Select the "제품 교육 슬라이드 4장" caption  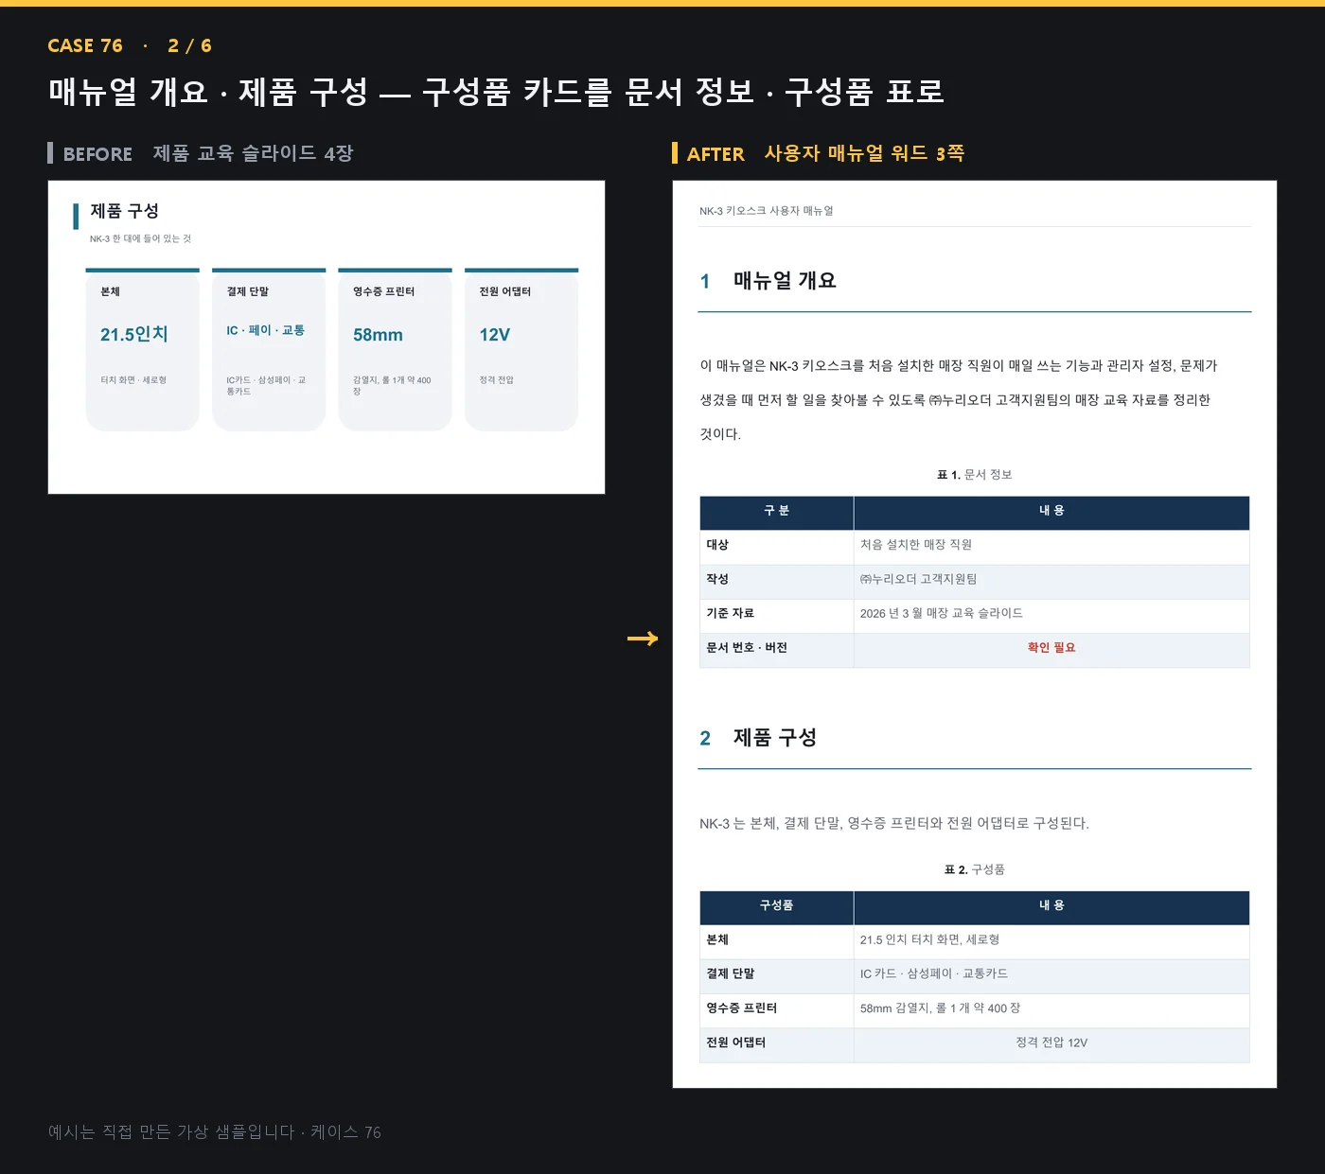pyautogui.click(x=253, y=153)
